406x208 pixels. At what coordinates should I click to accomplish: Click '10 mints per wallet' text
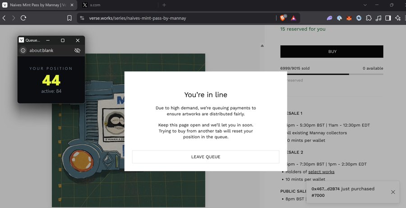[305, 179]
